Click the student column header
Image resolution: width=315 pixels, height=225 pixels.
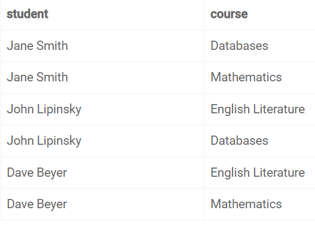click(x=28, y=14)
